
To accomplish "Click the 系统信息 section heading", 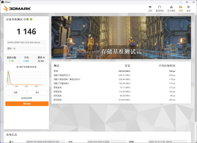I will click(12, 135).
